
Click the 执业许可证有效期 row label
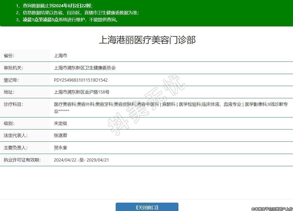coord(22,160)
